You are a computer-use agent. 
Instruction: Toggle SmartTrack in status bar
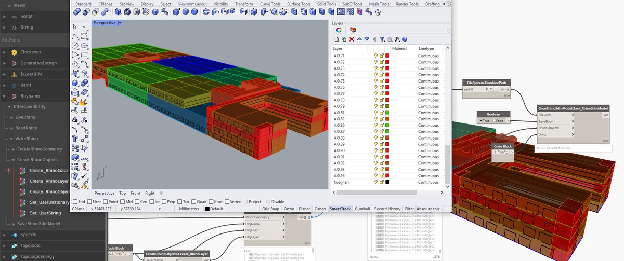pyautogui.click(x=341, y=209)
